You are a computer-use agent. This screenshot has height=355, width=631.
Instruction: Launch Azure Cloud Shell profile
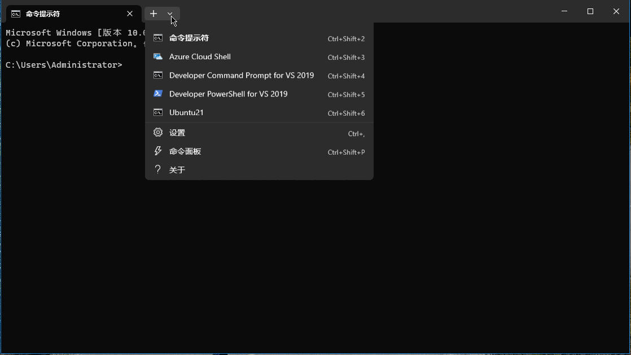tap(259, 57)
